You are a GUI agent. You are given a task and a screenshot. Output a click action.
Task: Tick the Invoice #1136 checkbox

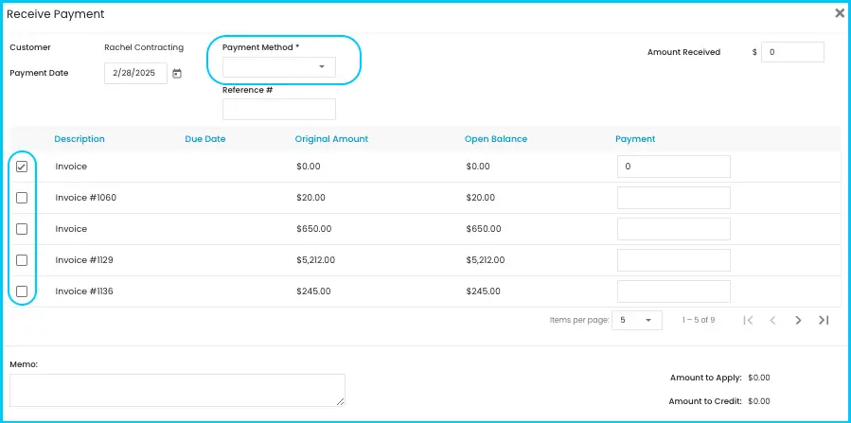pyautogui.click(x=22, y=291)
